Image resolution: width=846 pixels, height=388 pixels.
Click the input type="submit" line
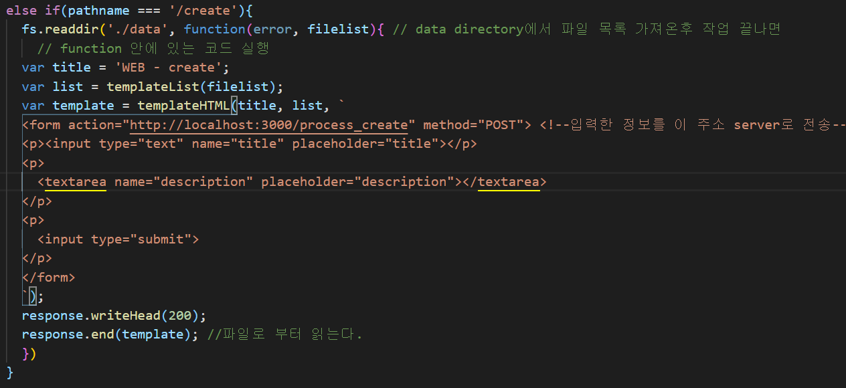coord(118,239)
